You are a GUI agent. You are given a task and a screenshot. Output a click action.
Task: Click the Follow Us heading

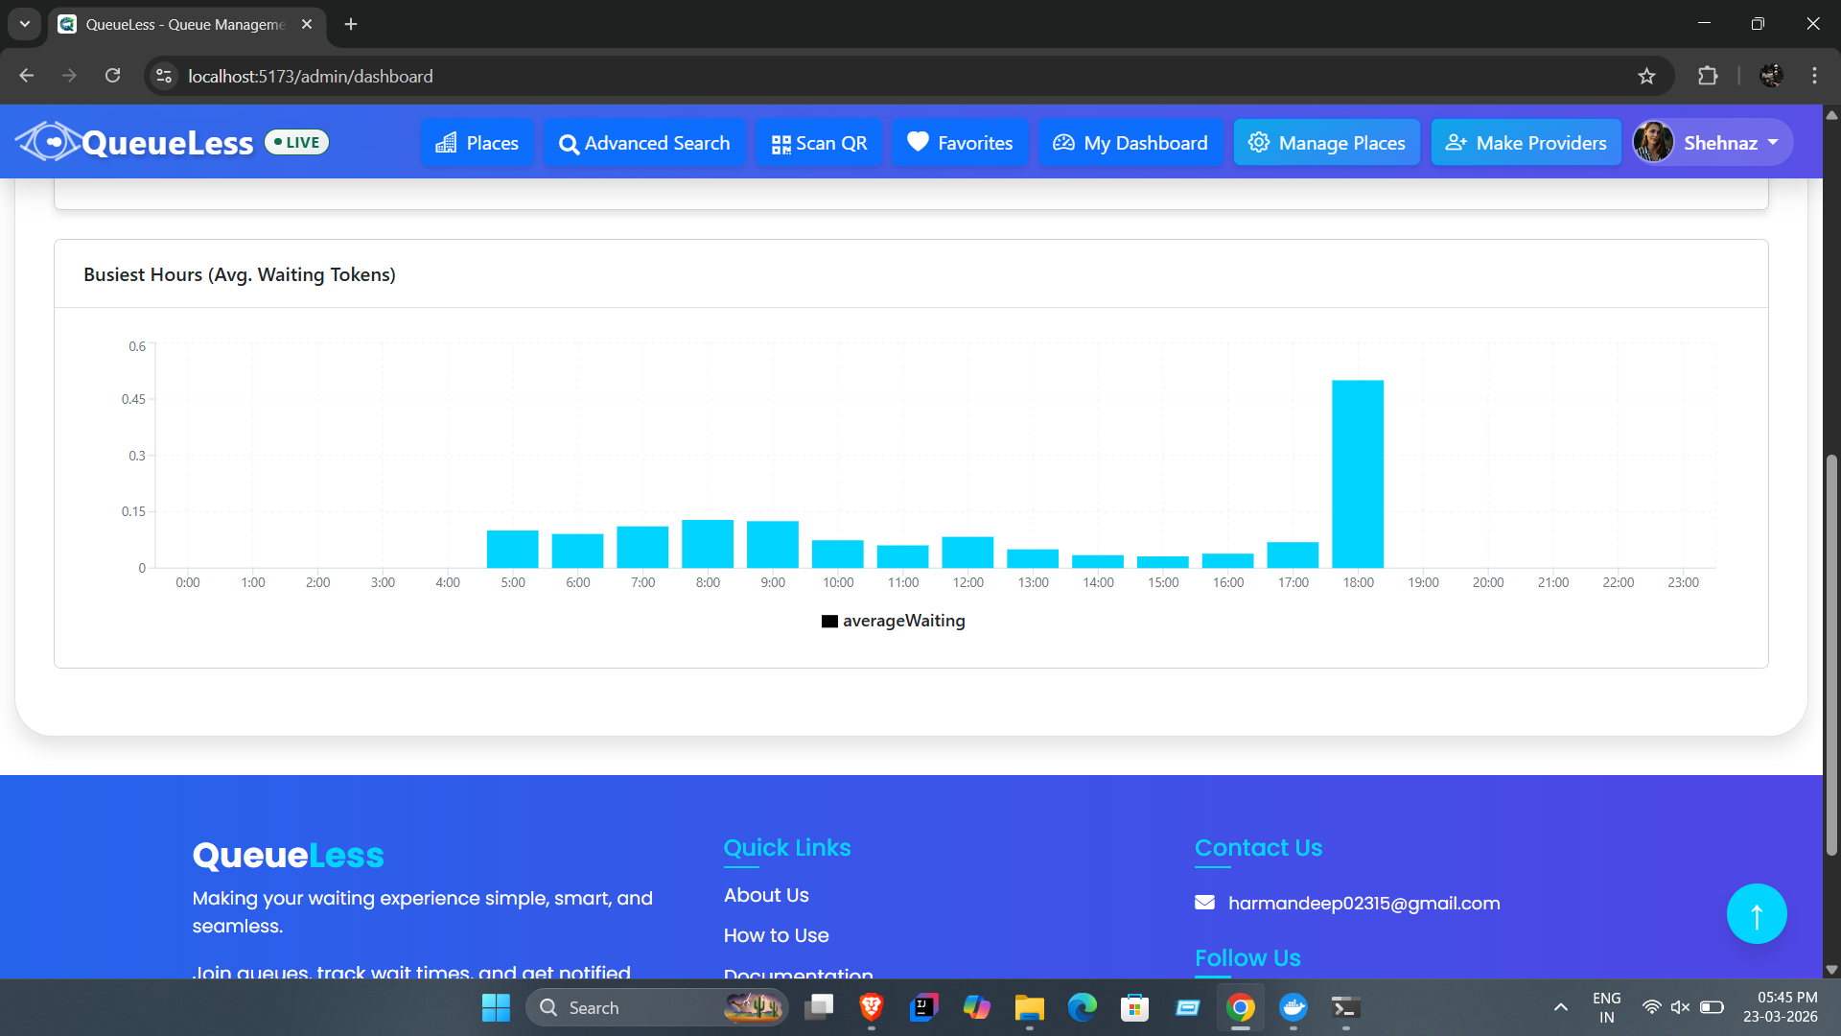1247,958
